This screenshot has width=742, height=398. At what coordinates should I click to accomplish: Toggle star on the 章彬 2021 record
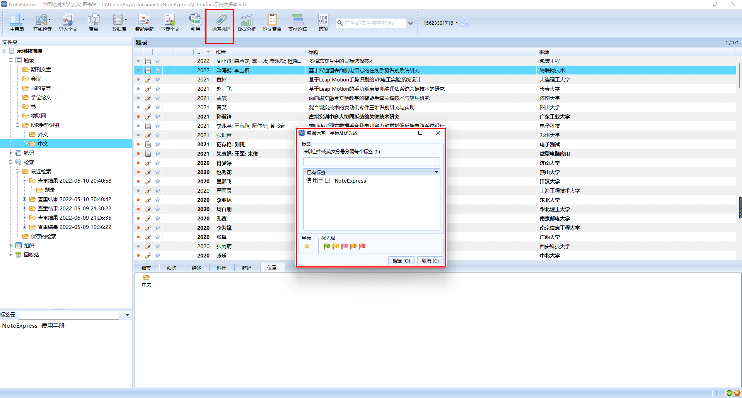tap(158, 80)
